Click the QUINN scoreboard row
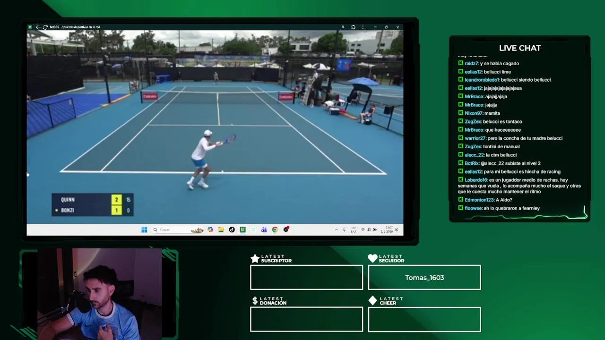The height and width of the screenshot is (340, 605). (93, 200)
